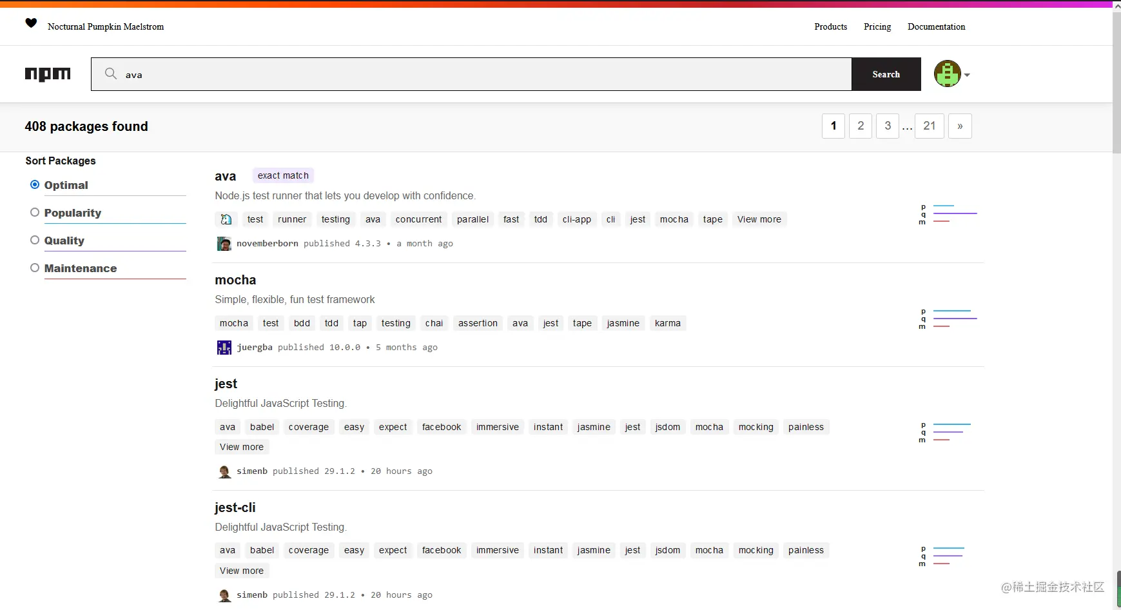Go to next results page arrow
Screen dimensions: 1121x610
pos(960,126)
